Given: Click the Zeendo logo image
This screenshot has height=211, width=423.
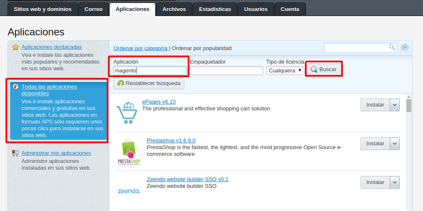Looking at the screenshot, I should tap(129, 191).
